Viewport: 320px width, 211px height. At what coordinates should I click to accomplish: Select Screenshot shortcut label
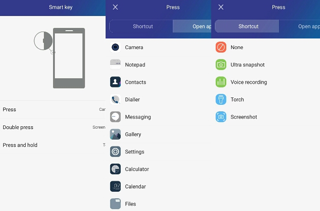point(244,117)
